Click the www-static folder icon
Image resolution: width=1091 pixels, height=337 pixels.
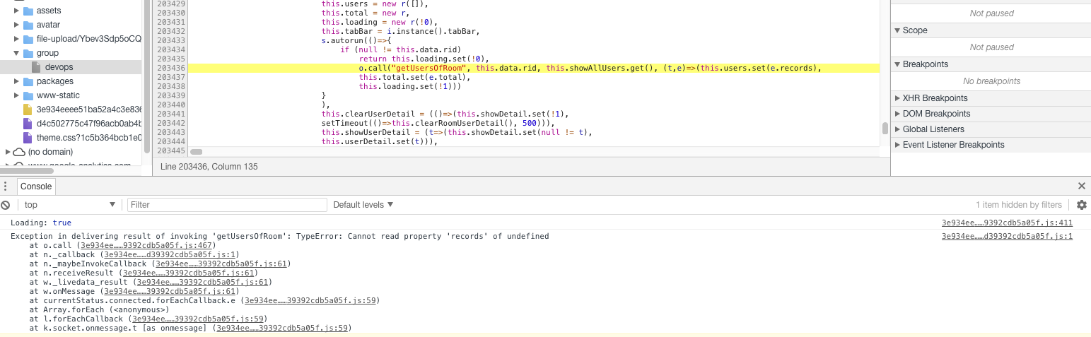pos(28,95)
